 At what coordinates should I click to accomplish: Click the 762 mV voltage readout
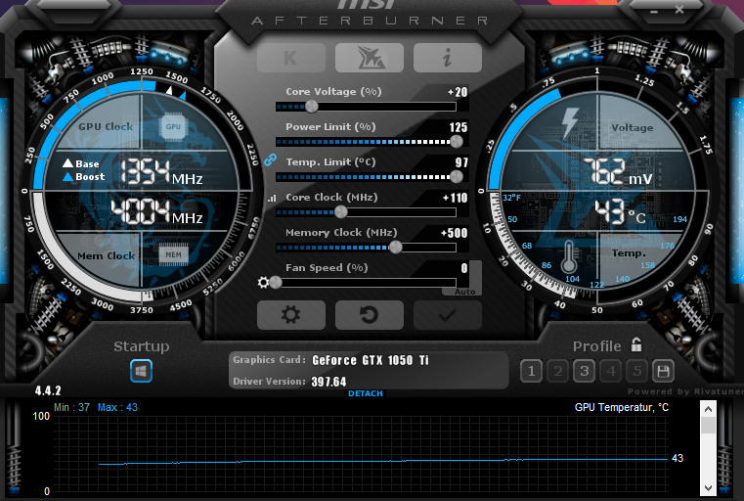tap(618, 171)
